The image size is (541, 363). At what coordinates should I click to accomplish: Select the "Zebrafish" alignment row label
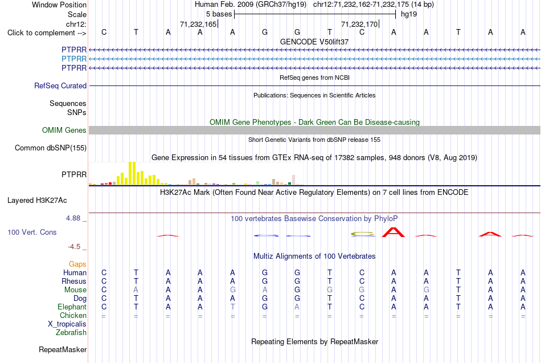(71, 332)
